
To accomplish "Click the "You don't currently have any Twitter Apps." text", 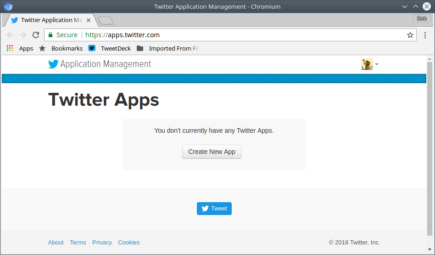I will click(214, 130).
